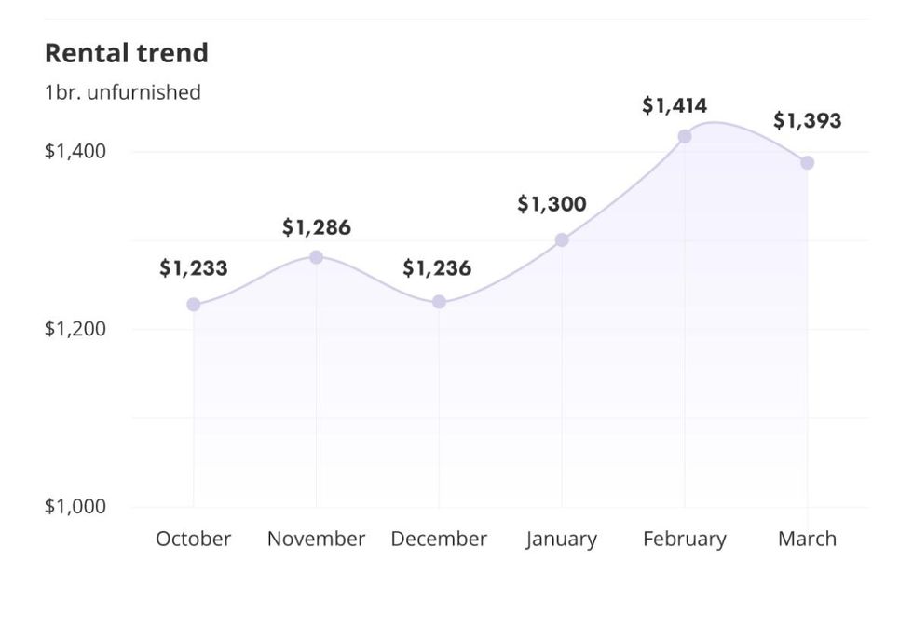Click the October month axis label
The height and width of the screenshot is (642, 913).
193,539
